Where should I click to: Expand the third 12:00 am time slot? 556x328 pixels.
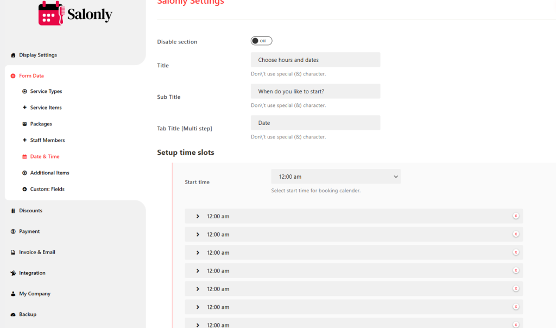click(198, 253)
